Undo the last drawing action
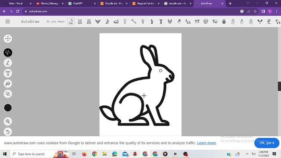The width and height of the screenshot is (281, 158). 8,132
